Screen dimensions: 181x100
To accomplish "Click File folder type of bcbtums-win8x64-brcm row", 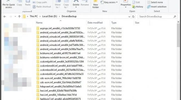I will tap(117, 58).
